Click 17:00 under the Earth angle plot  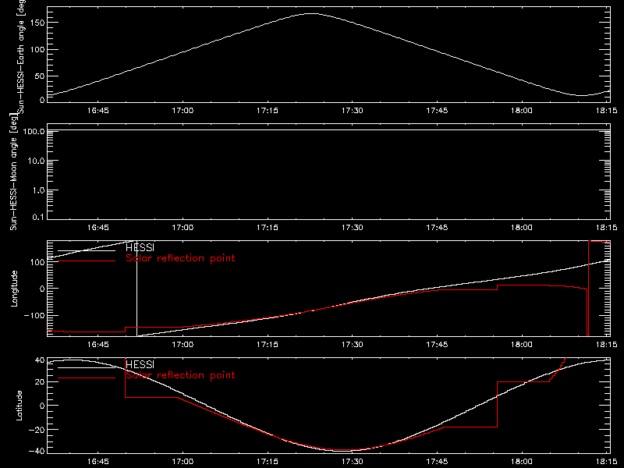tap(183, 111)
